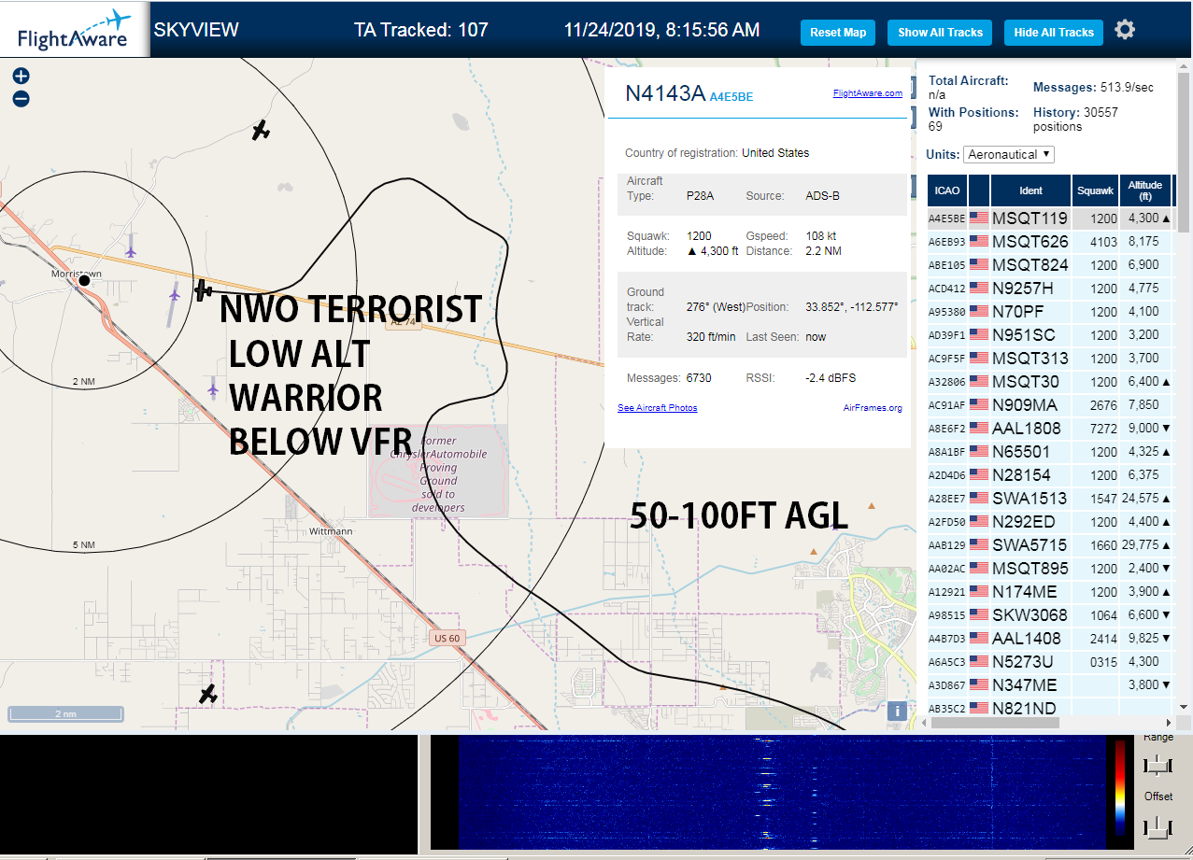1193x860 pixels.
Task: Sort by the flag column header
Action: (979, 190)
